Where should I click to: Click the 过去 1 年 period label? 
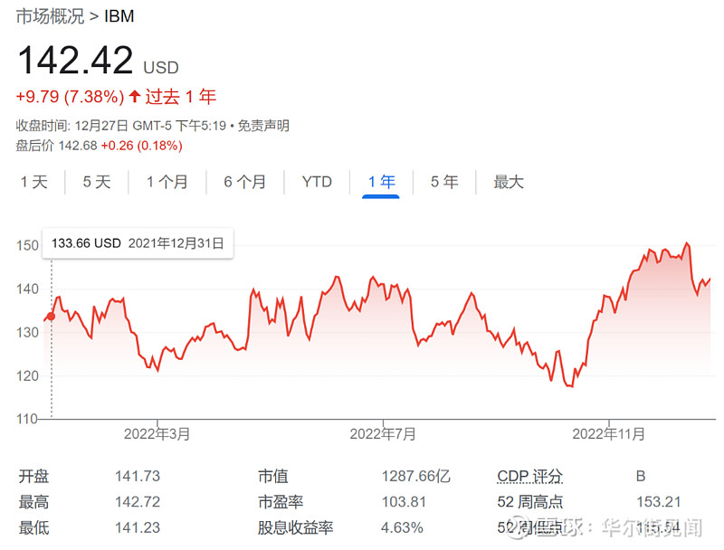181,97
